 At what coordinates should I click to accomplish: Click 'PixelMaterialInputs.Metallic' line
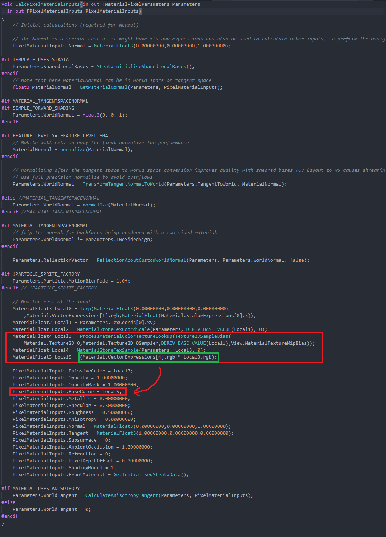point(71,398)
